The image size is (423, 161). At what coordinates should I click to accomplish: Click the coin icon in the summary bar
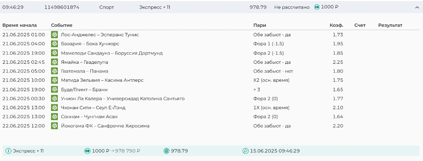[x=87, y=151]
